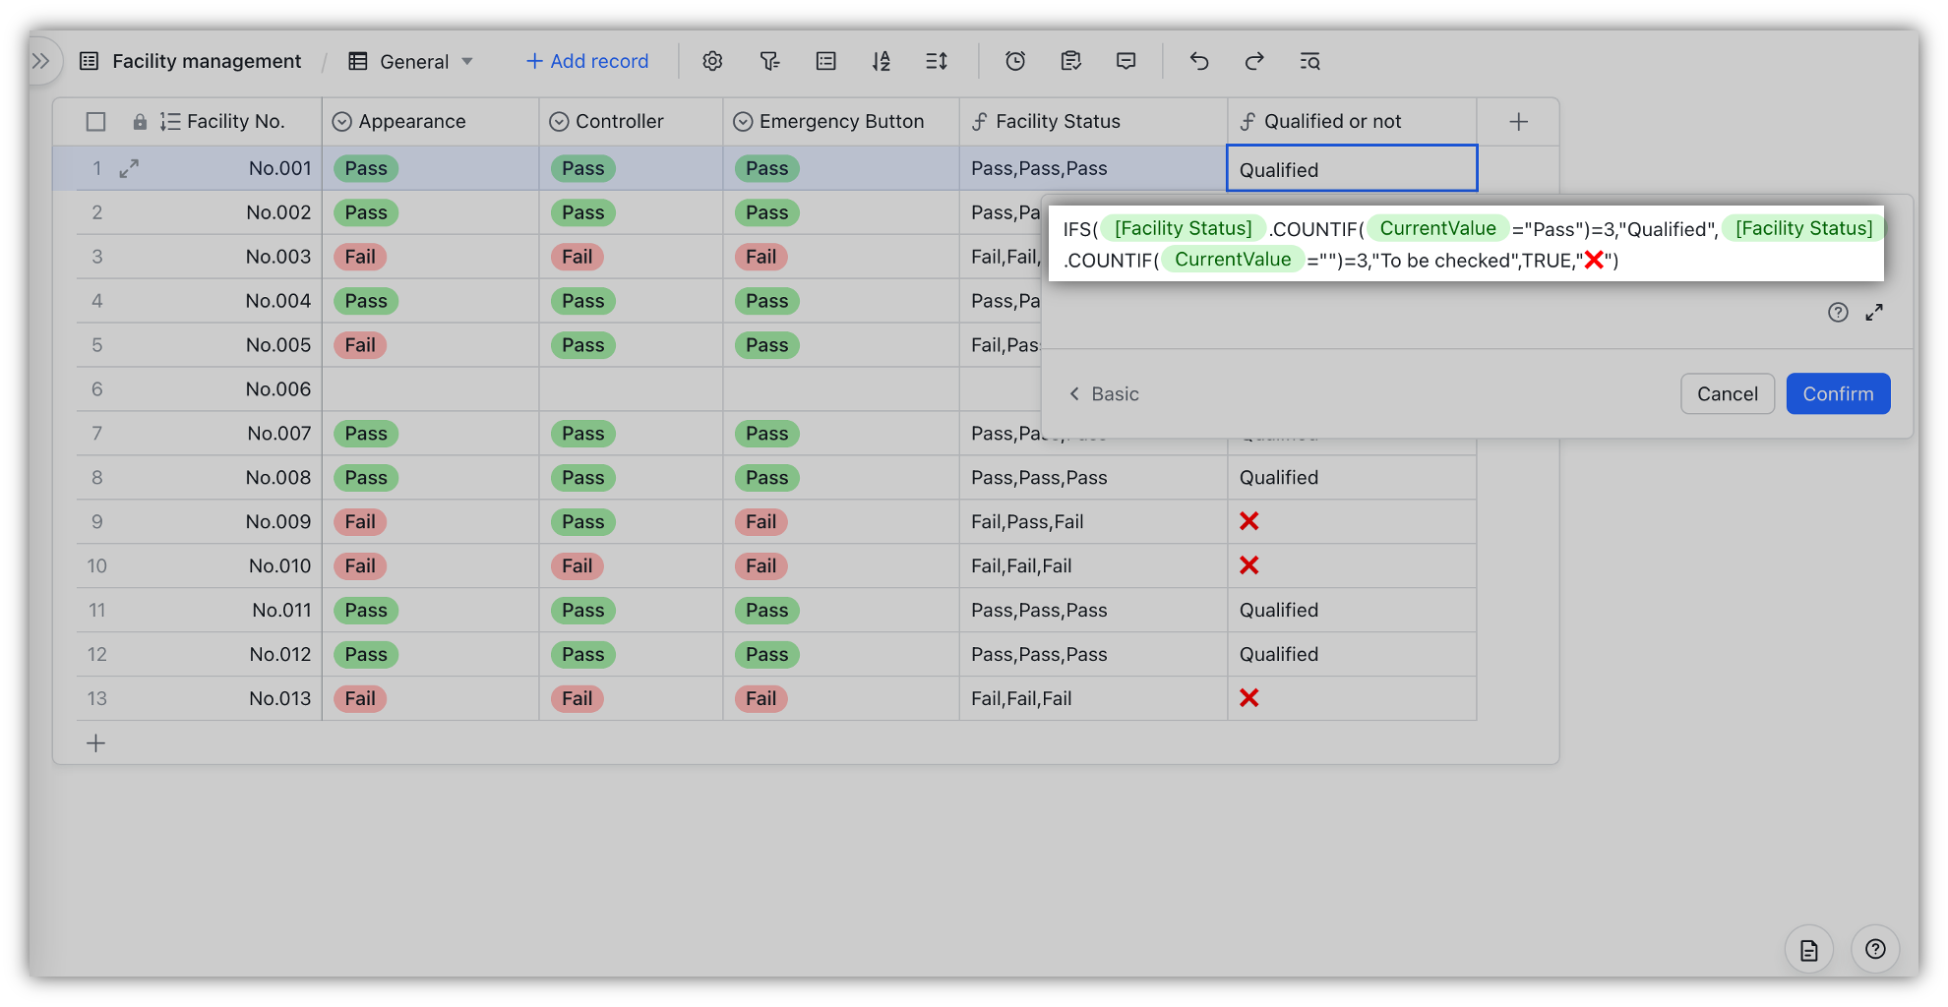Screen dimensions: 1948x1007
Task: Select the sort A-Z icon
Action: coord(882,61)
